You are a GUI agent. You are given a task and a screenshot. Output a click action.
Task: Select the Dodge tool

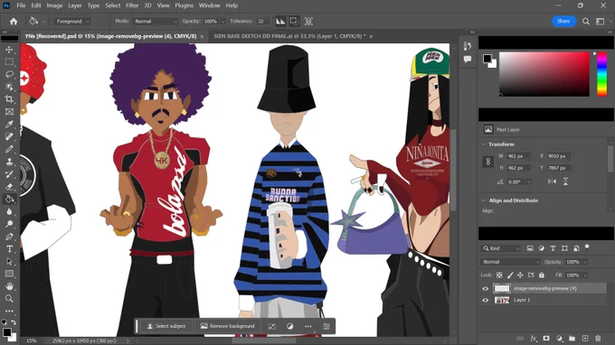[9, 224]
